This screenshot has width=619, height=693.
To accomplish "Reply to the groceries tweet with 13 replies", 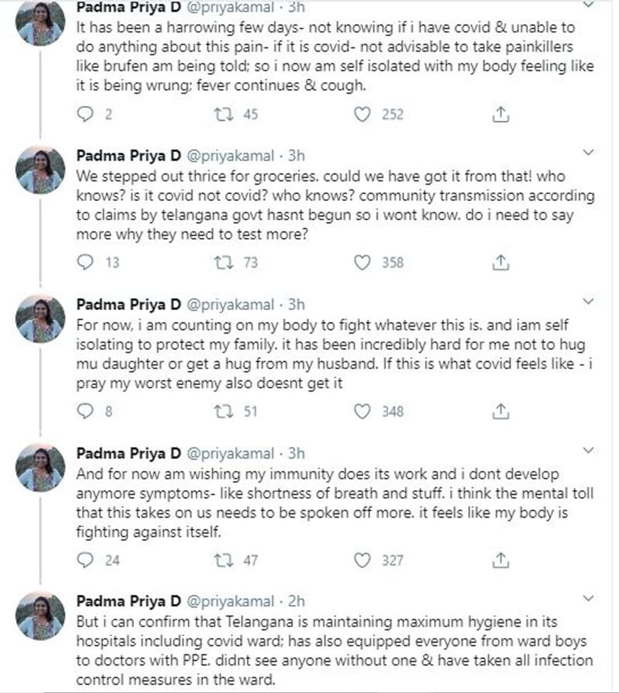I will pyautogui.click(x=85, y=262).
